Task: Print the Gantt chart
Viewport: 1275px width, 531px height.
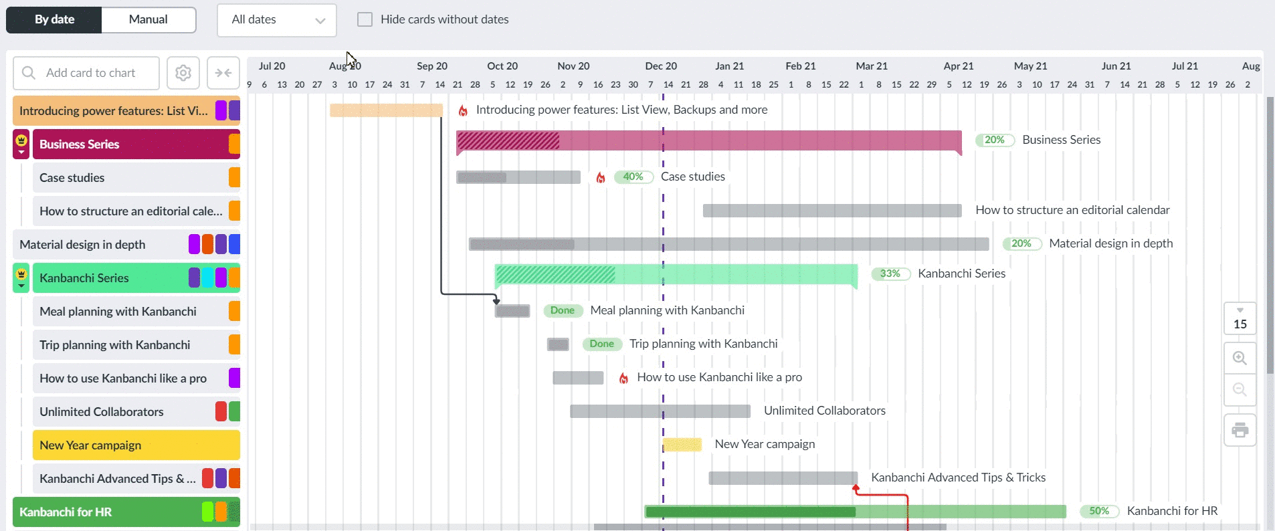Action: 1240,430
